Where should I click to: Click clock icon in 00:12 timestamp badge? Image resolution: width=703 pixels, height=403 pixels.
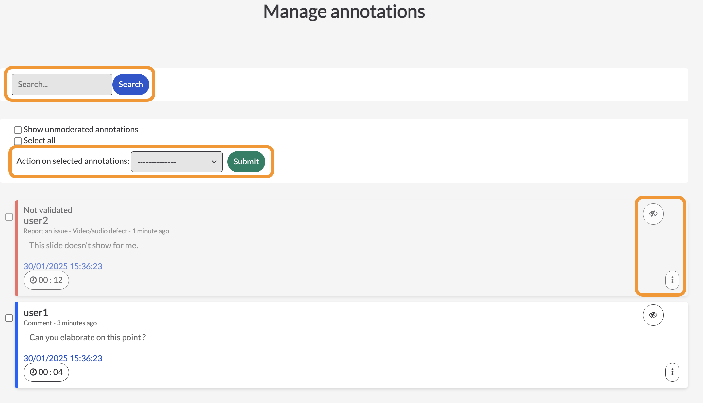pyautogui.click(x=33, y=280)
